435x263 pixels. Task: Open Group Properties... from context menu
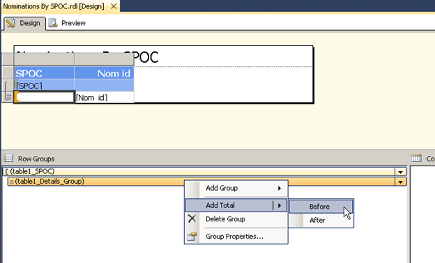pos(236,237)
